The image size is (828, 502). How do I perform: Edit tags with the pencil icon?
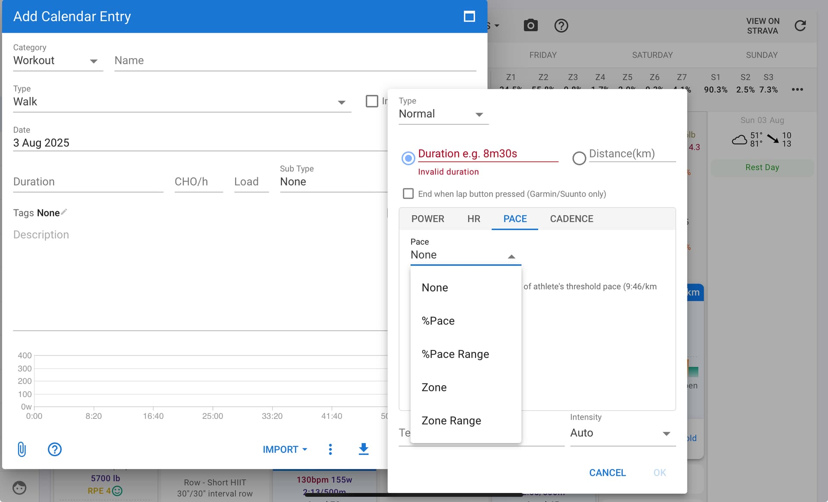(x=64, y=212)
